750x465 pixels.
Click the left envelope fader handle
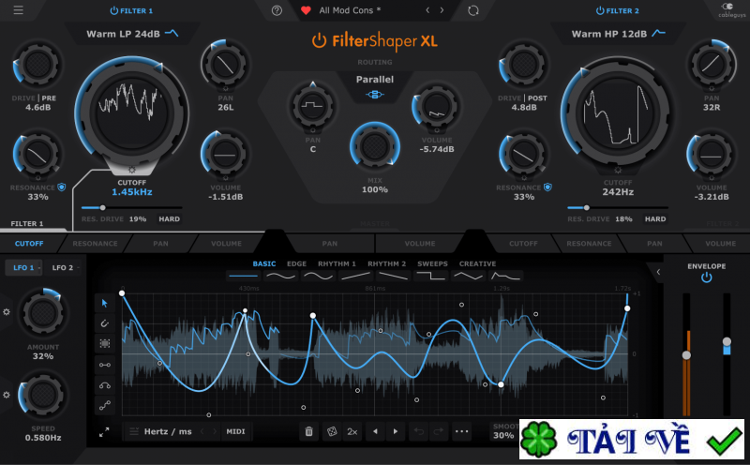click(686, 355)
